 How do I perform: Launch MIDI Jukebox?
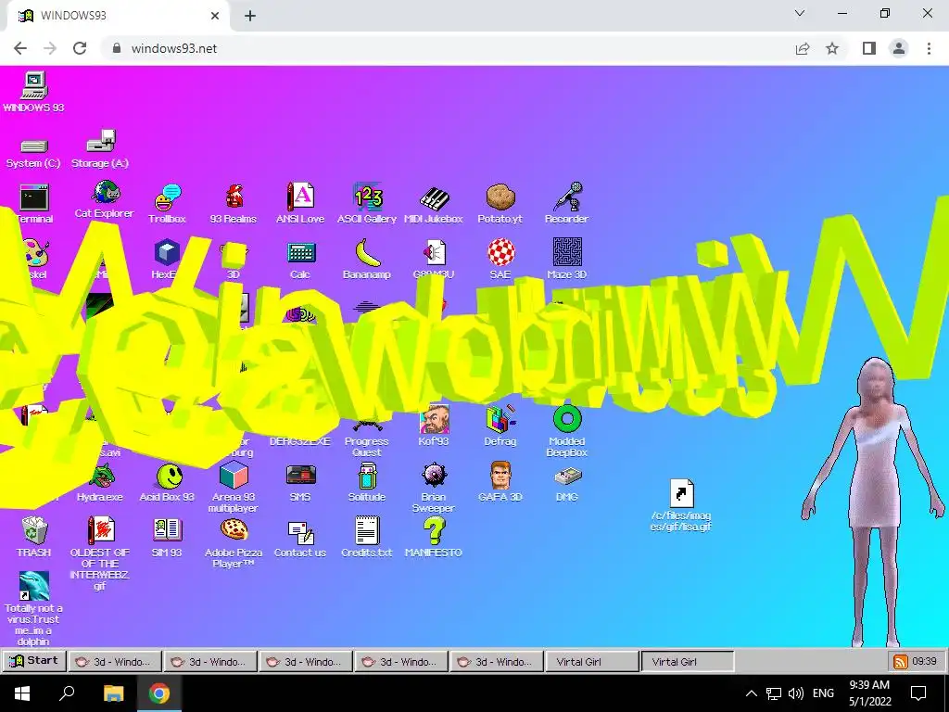coord(434,198)
